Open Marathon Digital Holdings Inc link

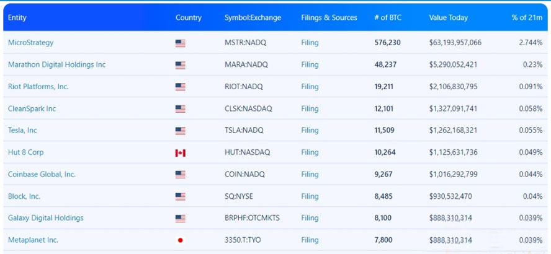[56, 64]
